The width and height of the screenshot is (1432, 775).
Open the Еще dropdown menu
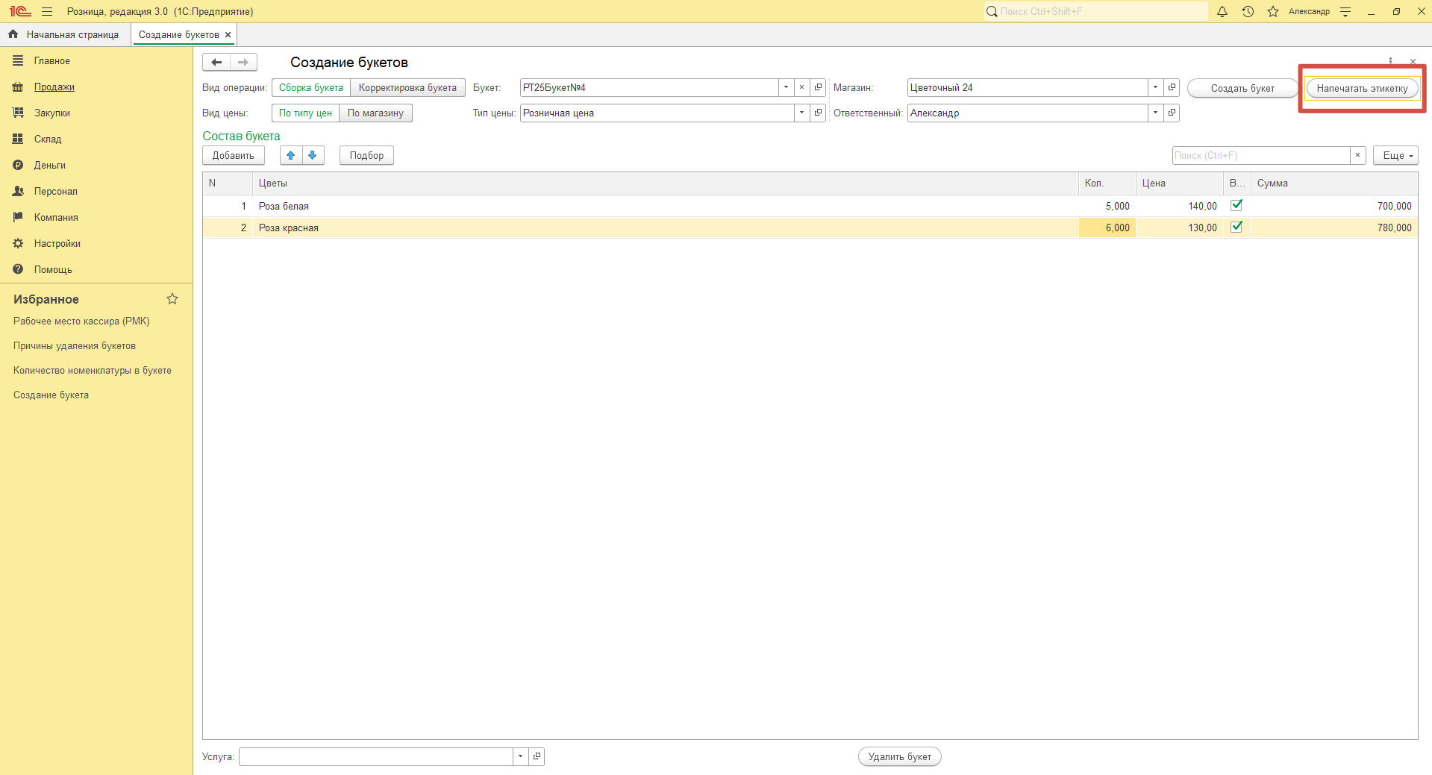click(1395, 155)
